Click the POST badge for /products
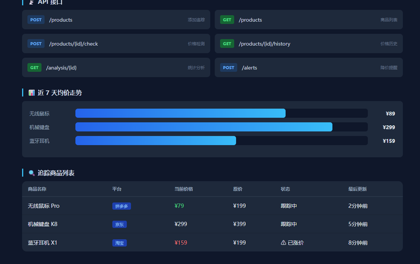 36,20
